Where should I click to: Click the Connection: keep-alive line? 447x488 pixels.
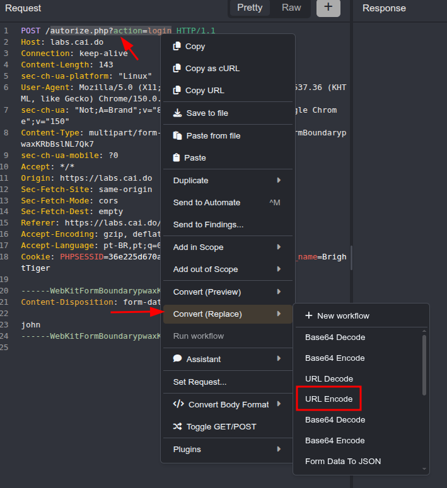point(74,54)
